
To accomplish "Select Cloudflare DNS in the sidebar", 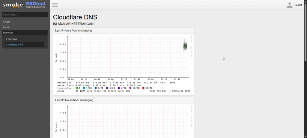I will (x=15, y=45).
